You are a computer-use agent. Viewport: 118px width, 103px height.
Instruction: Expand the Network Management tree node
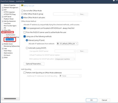(3, 8)
